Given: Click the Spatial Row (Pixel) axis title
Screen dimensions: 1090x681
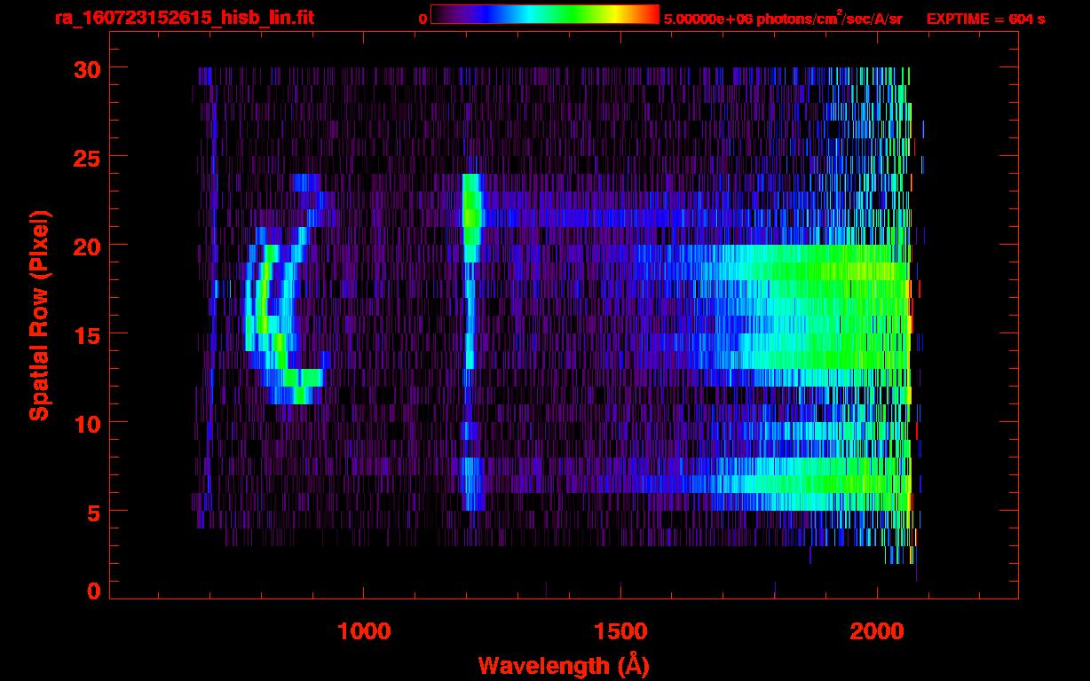Looking at the screenshot, I should tap(39, 315).
